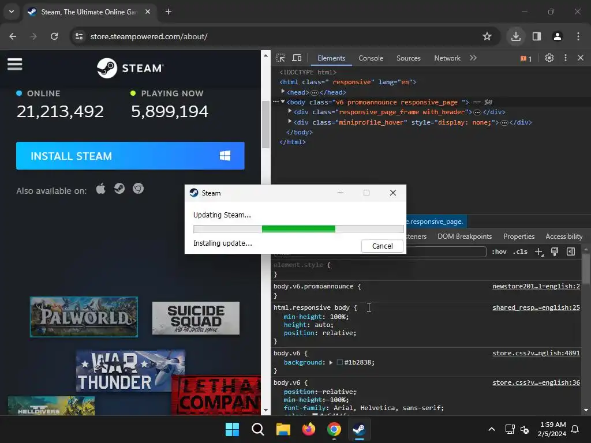Open newstore201 stylesheet source link
This screenshot has height=443, width=591.
[536, 286]
